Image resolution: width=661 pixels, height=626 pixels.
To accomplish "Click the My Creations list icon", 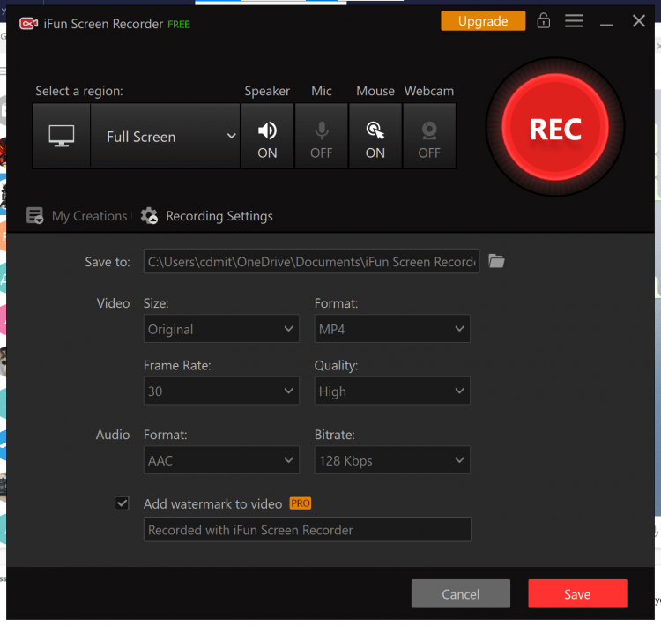I will coord(34,215).
